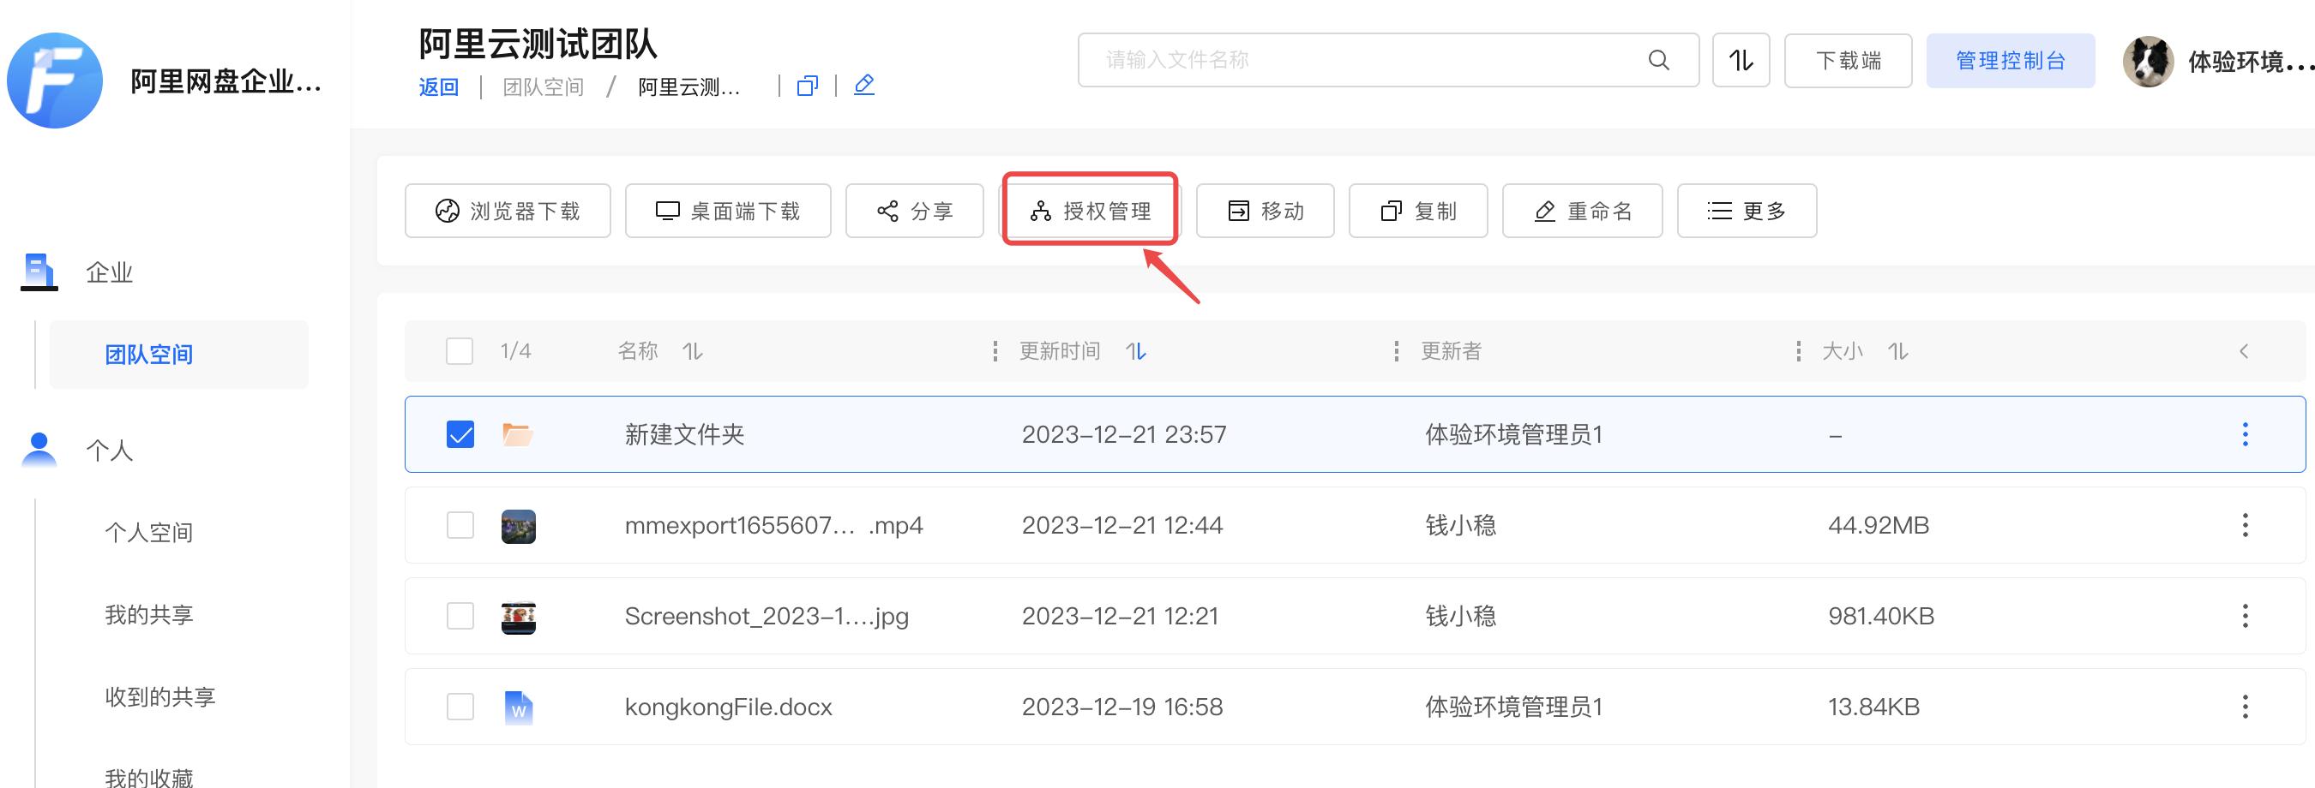Open the transfer list arrows icon
Image resolution: width=2315 pixels, height=788 pixels.
point(1741,60)
